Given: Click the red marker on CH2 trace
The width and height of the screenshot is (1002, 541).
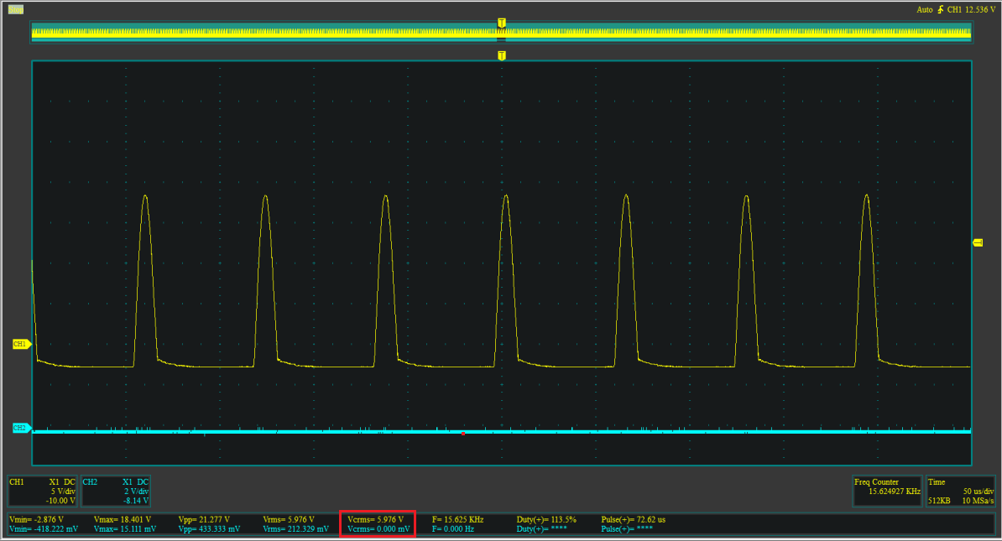Looking at the screenshot, I should (x=463, y=434).
